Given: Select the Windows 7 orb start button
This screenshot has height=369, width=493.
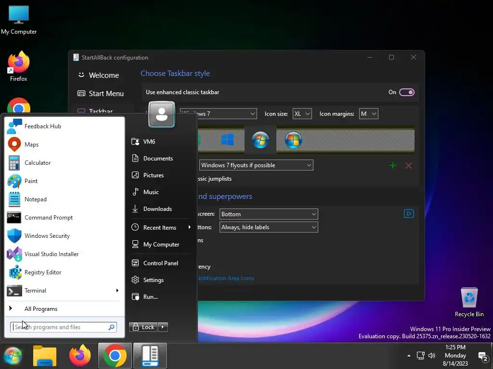Looking at the screenshot, I should 260,140.
